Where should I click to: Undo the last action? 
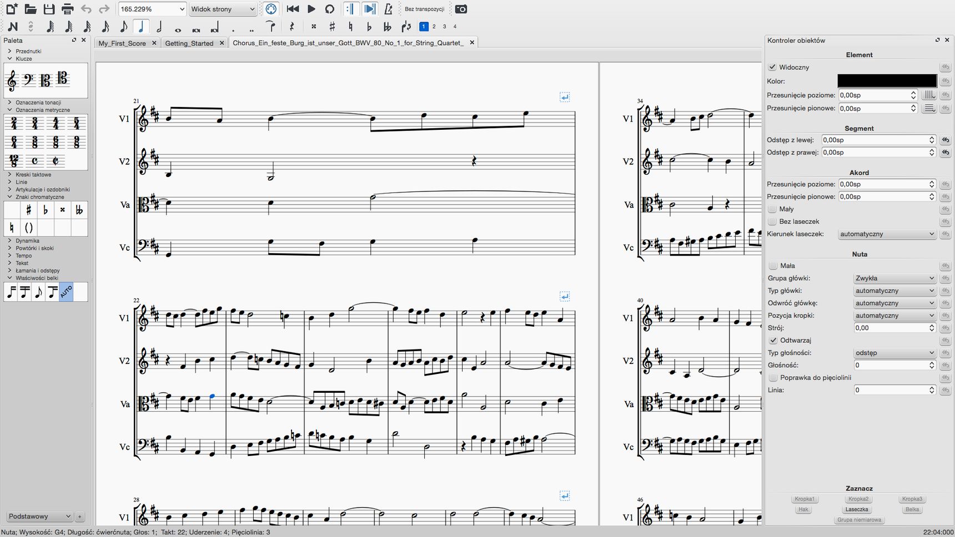pyautogui.click(x=86, y=9)
